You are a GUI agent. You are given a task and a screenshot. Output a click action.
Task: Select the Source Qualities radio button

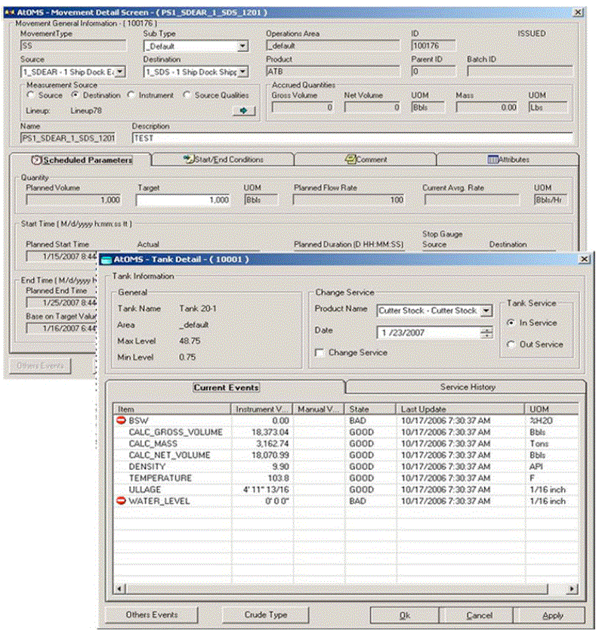pos(187,94)
